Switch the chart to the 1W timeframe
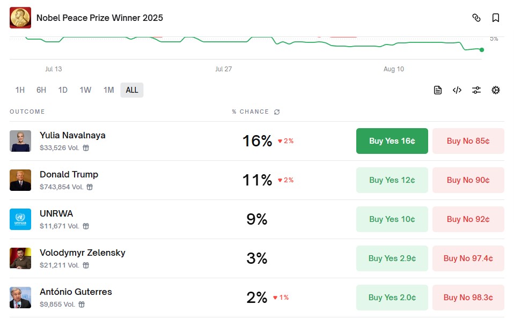This screenshot has height=319, width=514. pos(85,90)
